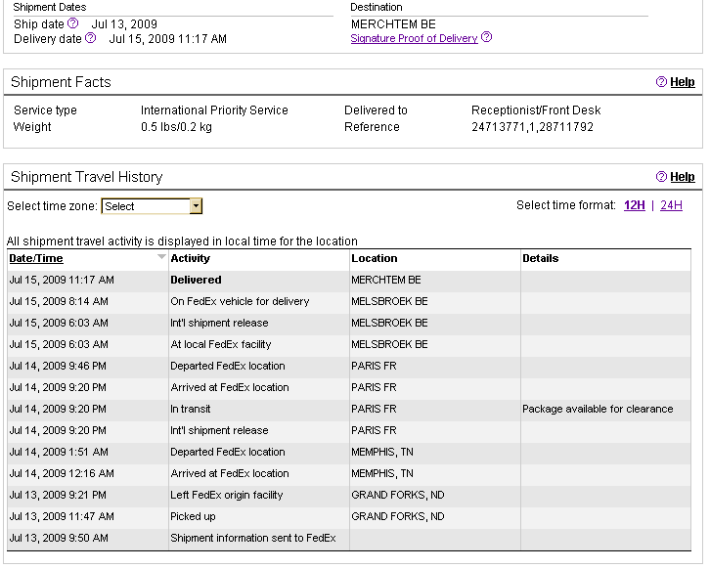Viewport: 710px width, 569px height.
Task: Click the help icon beside Ship date
Action: pyautogui.click(x=73, y=23)
